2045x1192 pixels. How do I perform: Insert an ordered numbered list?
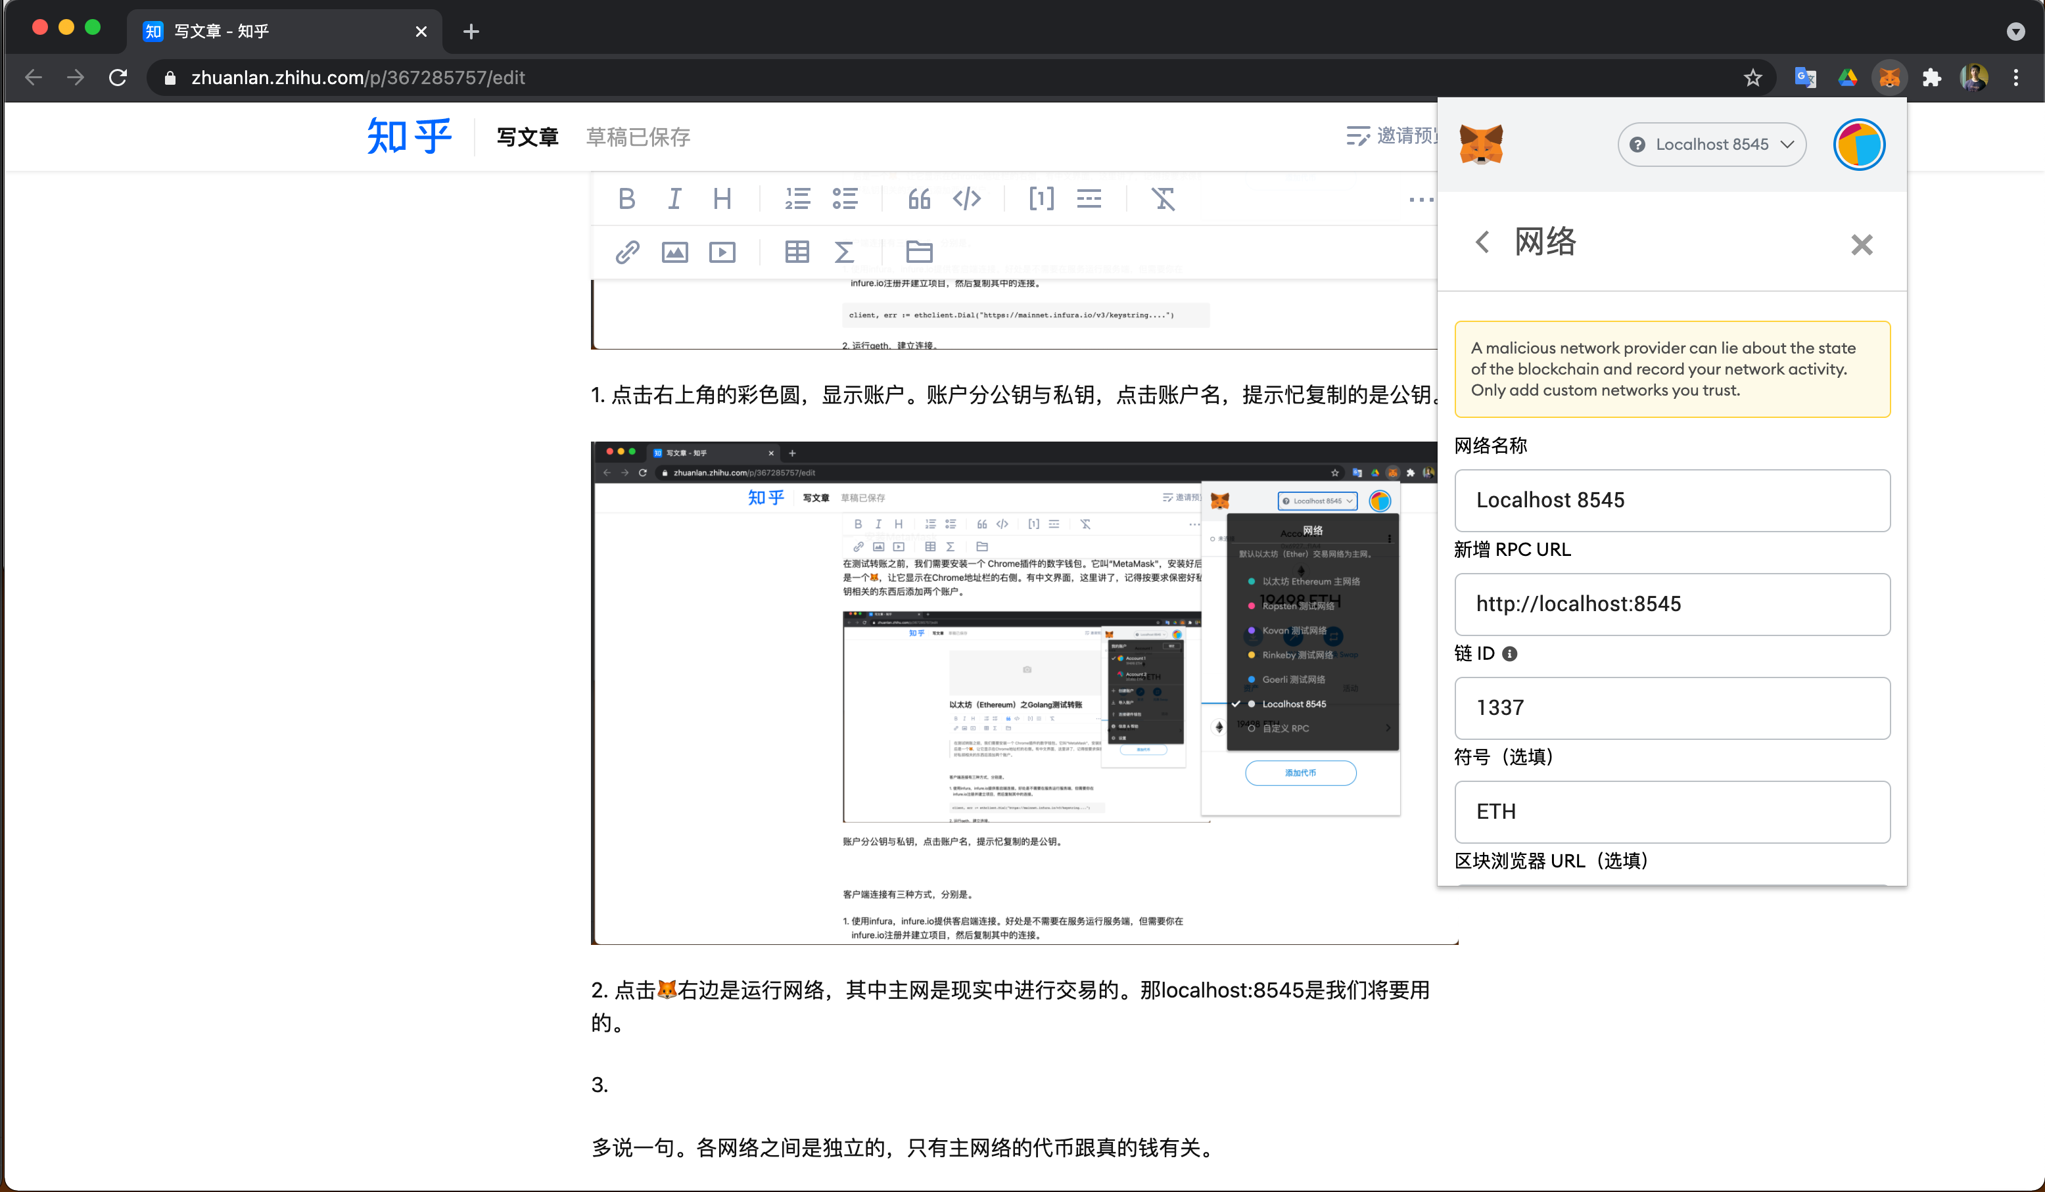[x=797, y=199]
